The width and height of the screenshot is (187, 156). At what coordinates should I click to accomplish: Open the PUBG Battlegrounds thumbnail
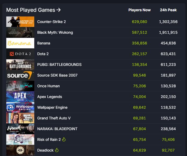20,65
